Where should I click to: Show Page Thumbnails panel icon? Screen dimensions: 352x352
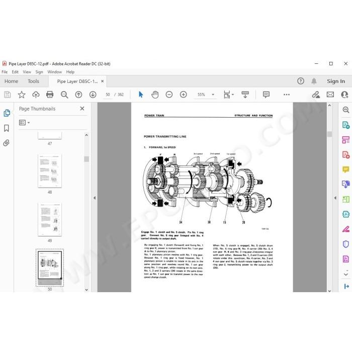click(x=7, y=113)
